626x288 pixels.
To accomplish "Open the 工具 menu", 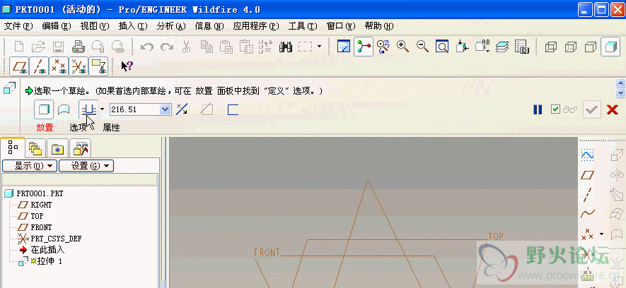I will tap(303, 26).
